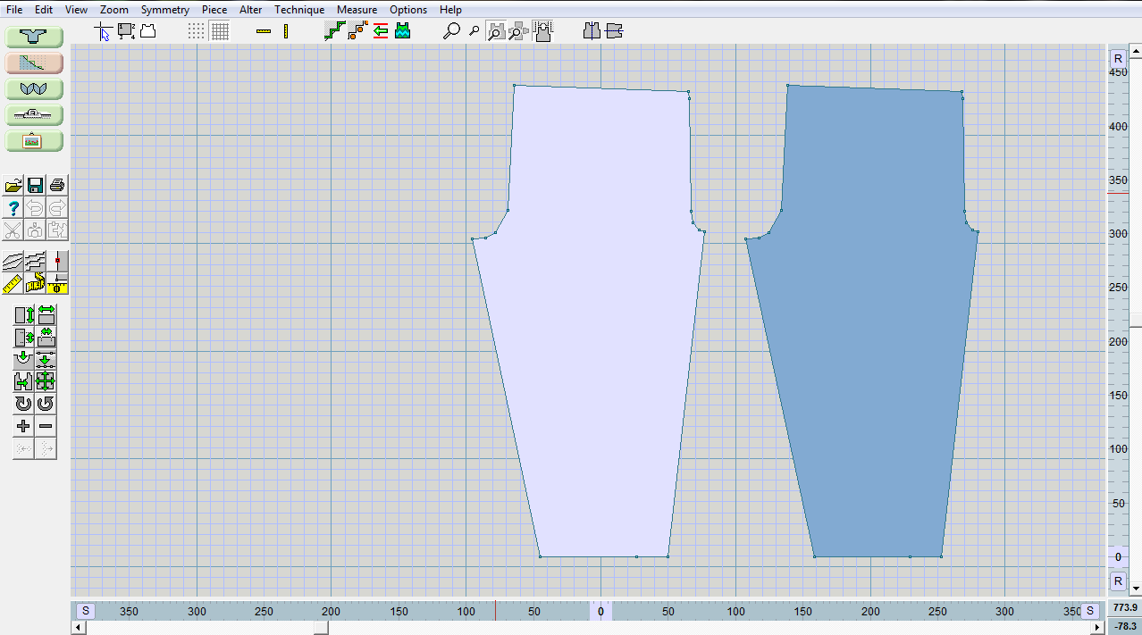The height and width of the screenshot is (635, 1142).
Task: Print using the printer icon
Action: click(57, 185)
